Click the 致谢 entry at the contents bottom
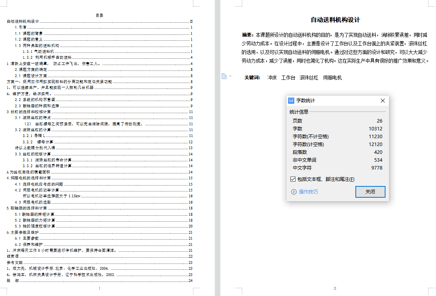The width and height of the screenshot is (436, 296). click(13, 281)
